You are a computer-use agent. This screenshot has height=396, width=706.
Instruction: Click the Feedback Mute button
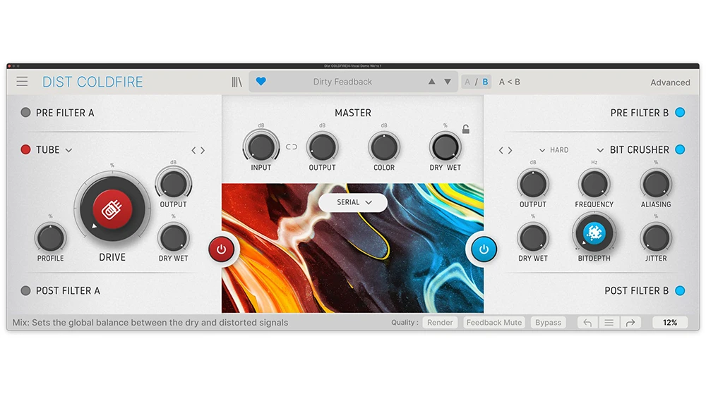[x=493, y=323]
